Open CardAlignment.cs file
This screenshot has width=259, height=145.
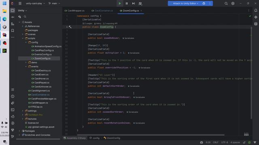(x=39, y=91)
